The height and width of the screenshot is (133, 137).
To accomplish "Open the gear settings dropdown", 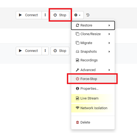I will tap(77, 15).
